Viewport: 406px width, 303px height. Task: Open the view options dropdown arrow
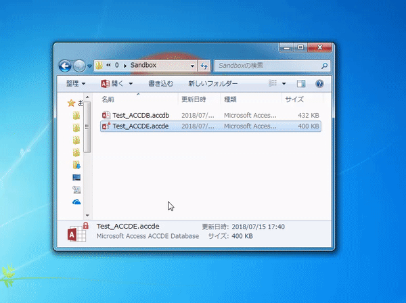click(x=284, y=84)
